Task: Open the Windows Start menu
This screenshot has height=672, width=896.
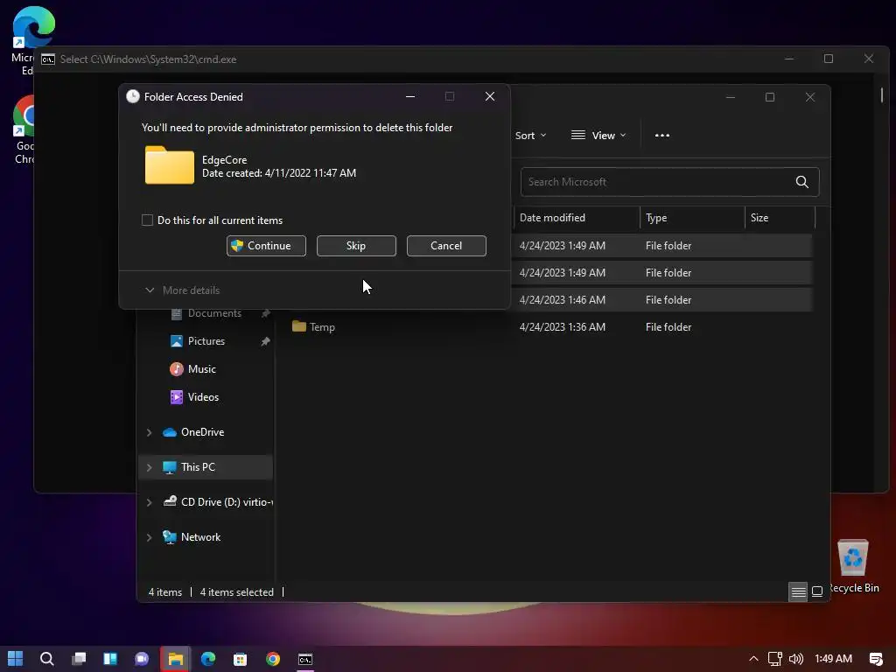Action: pyautogui.click(x=16, y=659)
